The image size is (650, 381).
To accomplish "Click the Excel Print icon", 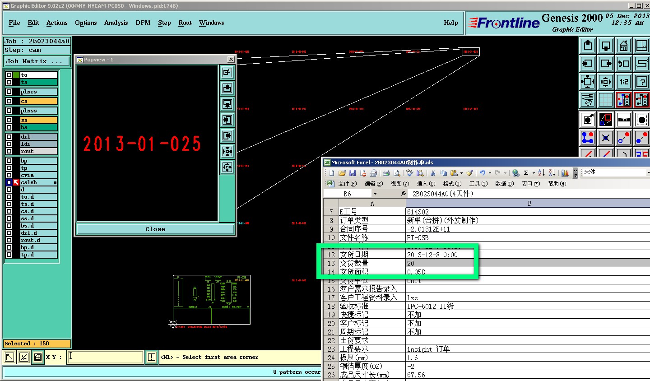I will 386,173.
